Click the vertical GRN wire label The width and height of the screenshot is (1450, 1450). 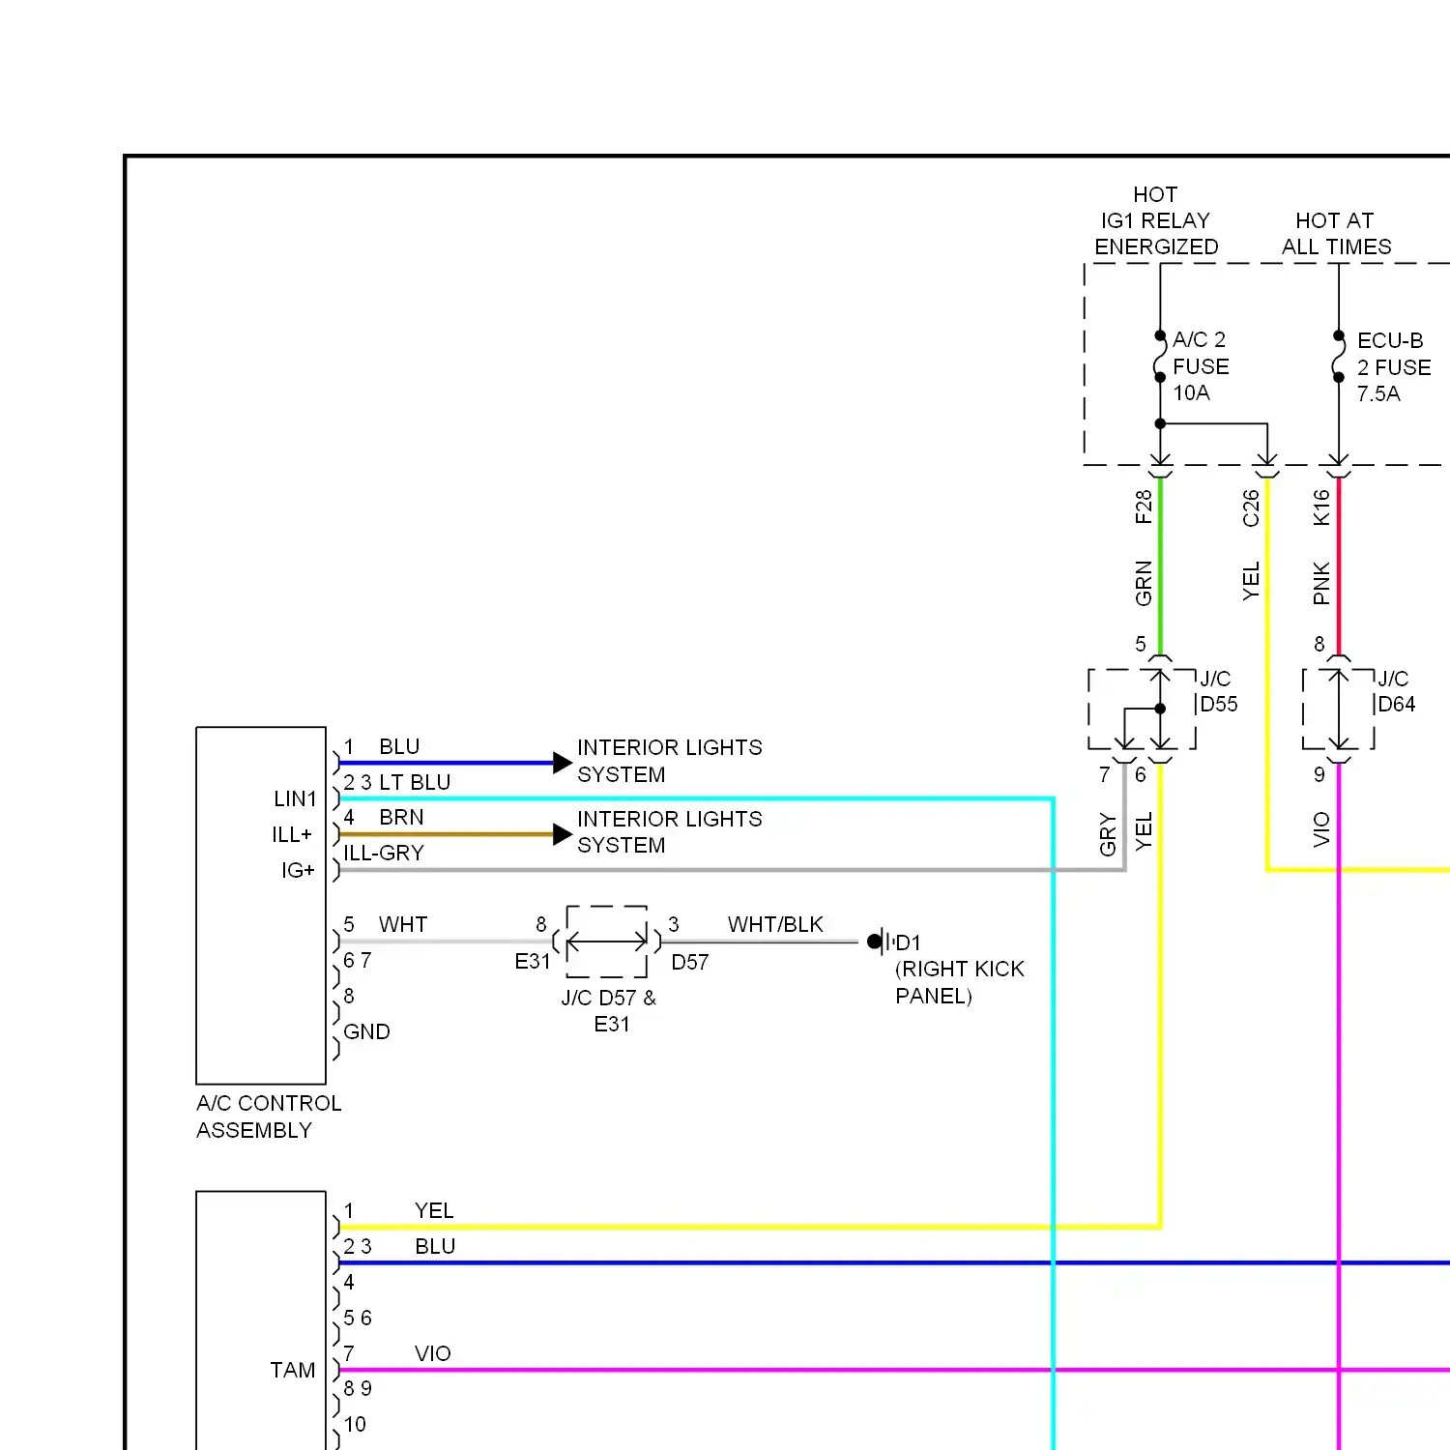[x=1144, y=583]
